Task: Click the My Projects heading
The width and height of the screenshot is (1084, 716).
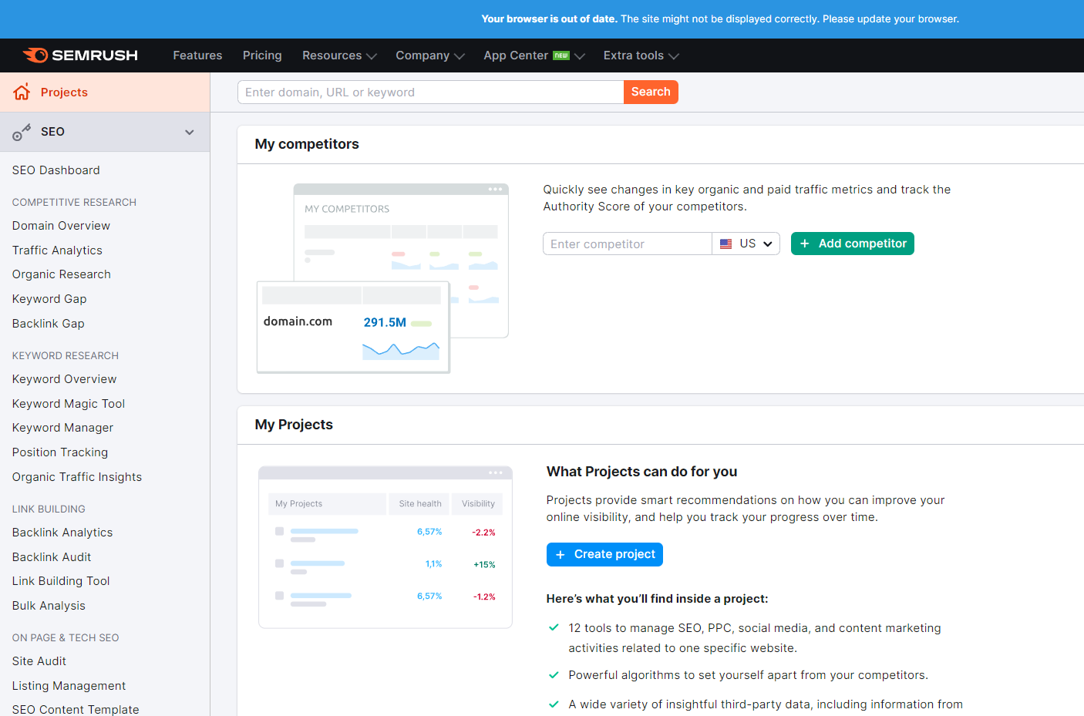Action: pos(294,425)
